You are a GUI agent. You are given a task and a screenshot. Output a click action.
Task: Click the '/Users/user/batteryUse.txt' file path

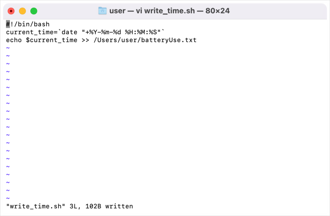145,40
